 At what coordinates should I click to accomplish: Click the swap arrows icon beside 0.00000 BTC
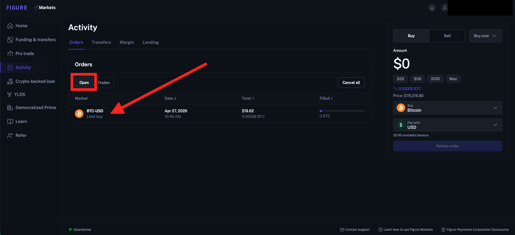coord(395,88)
